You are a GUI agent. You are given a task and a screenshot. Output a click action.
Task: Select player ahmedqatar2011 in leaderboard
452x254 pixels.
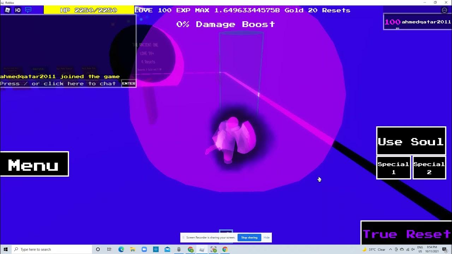pyautogui.click(x=417, y=22)
